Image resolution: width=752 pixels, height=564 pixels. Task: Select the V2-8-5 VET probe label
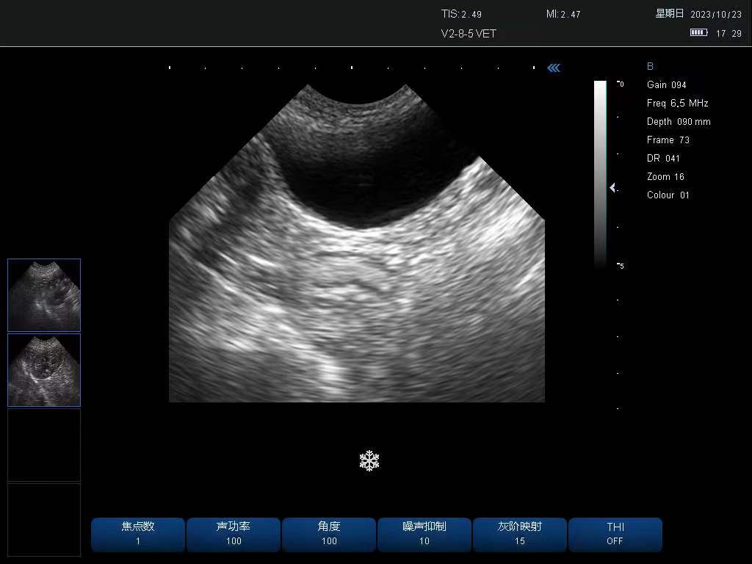tap(469, 34)
